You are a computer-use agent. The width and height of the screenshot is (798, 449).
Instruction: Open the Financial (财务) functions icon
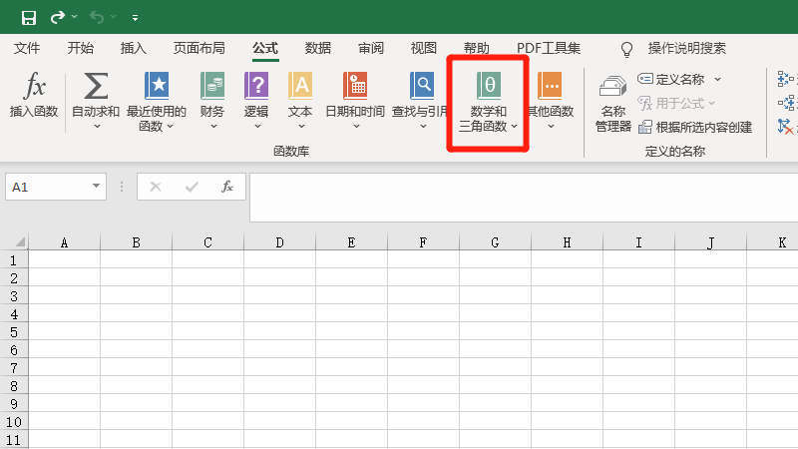(x=212, y=86)
